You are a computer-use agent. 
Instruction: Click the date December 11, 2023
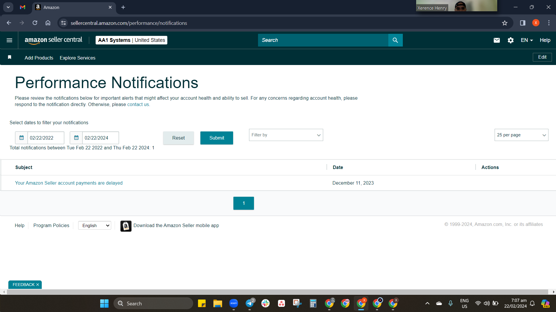click(353, 183)
